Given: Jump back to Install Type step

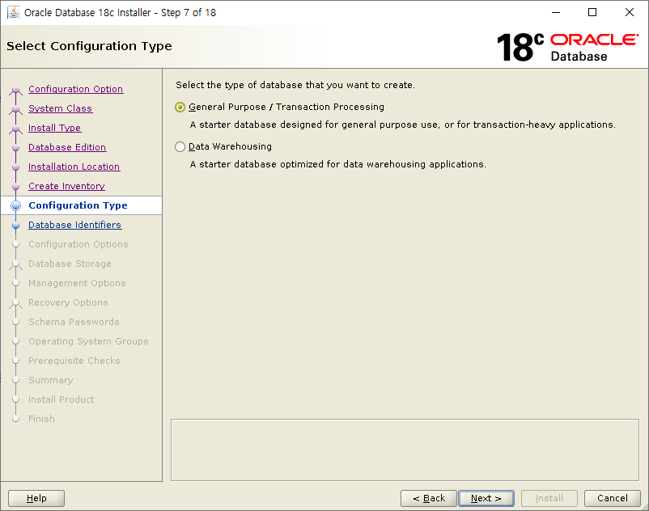Looking at the screenshot, I should click(x=55, y=128).
